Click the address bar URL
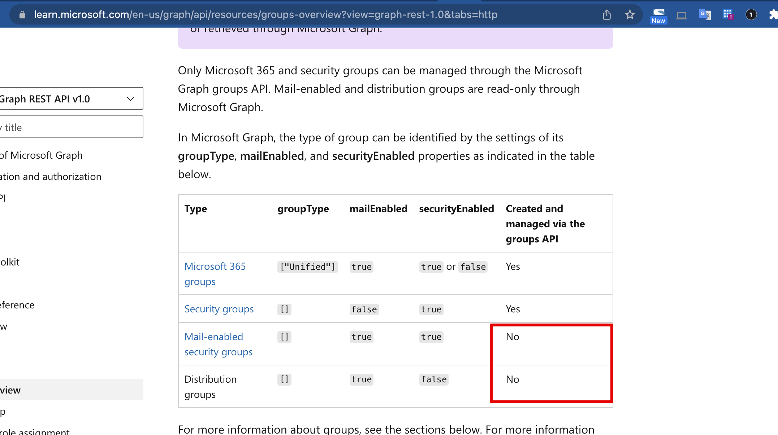The height and width of the screenshot is (435, 778). [x=265, y=15]
